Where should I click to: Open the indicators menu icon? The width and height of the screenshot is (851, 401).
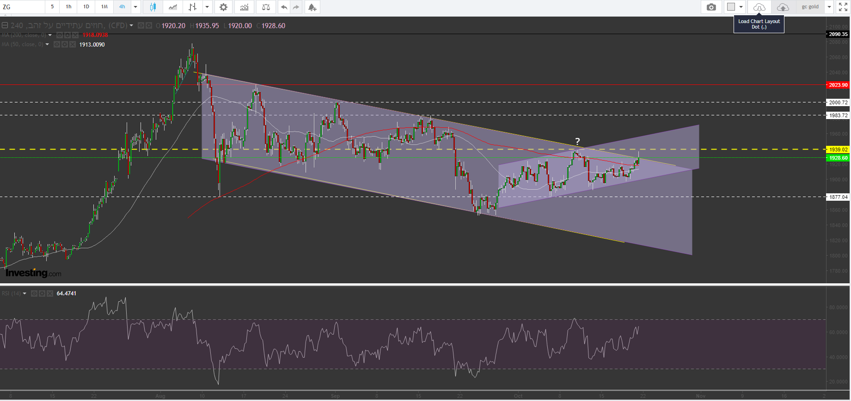tap(244, 7)
